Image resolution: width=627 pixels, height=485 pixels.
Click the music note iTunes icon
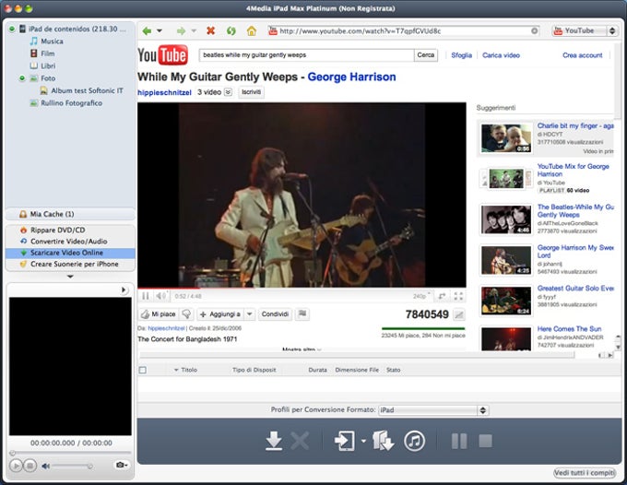coord(414,441)
